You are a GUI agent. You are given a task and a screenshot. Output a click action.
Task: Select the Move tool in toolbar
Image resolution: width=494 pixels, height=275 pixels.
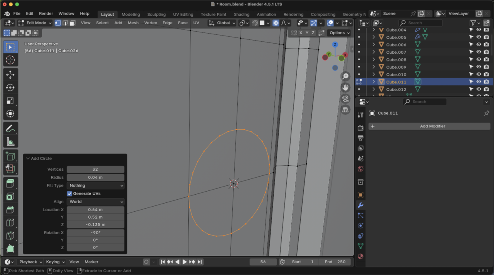[10, 75]
